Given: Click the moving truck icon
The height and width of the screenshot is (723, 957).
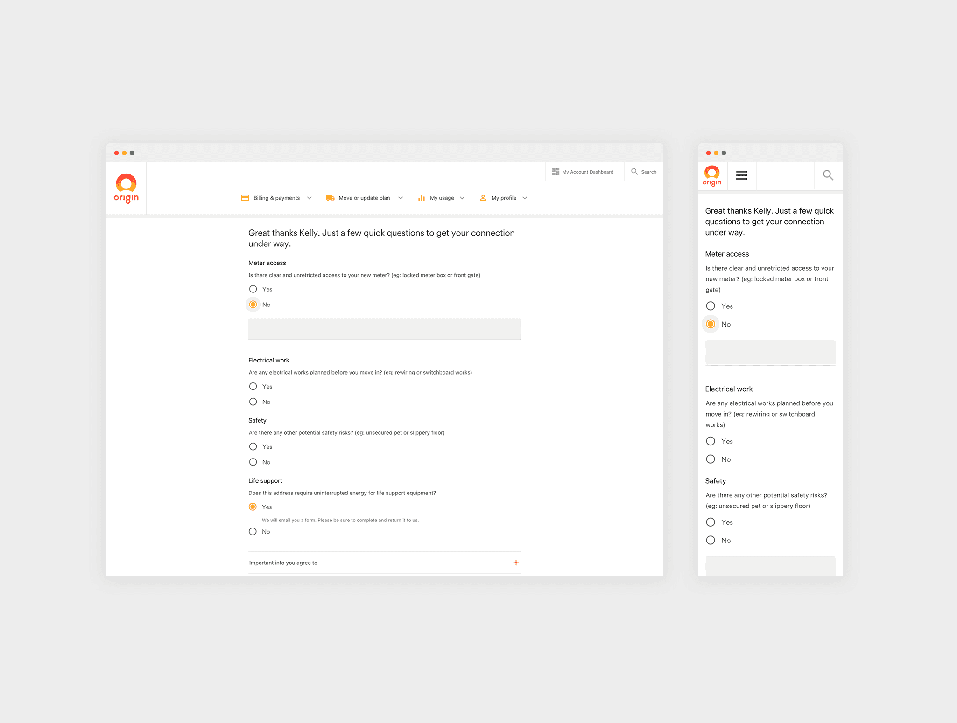Looking at the screenshot, I should point(330,198).
